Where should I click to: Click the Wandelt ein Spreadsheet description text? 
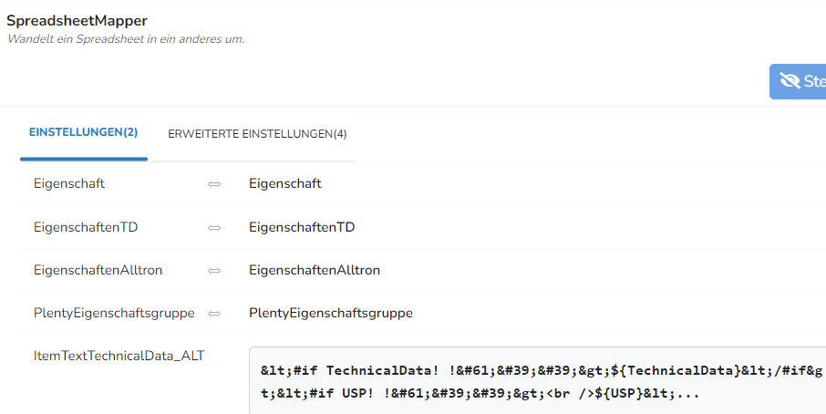click(x=126, y=39)
